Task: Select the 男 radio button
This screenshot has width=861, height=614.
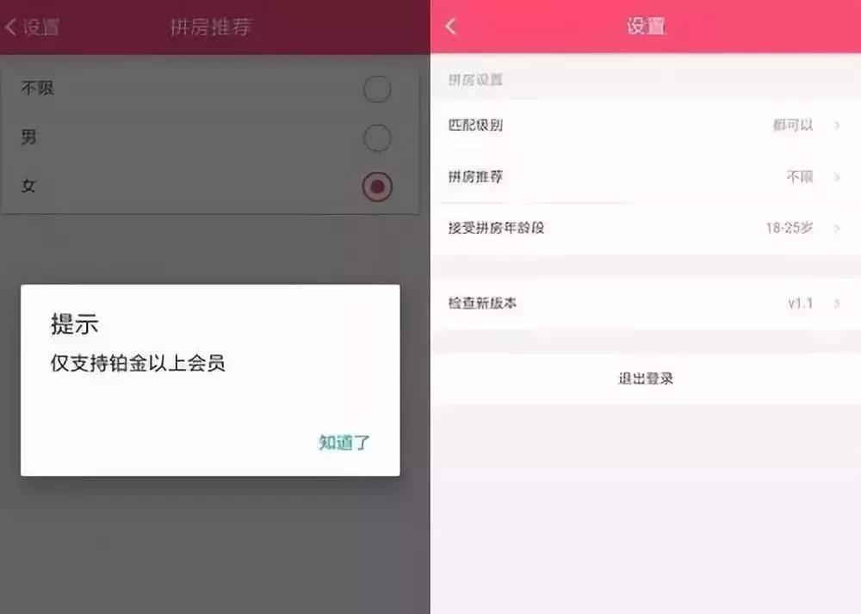Action: 377,138
